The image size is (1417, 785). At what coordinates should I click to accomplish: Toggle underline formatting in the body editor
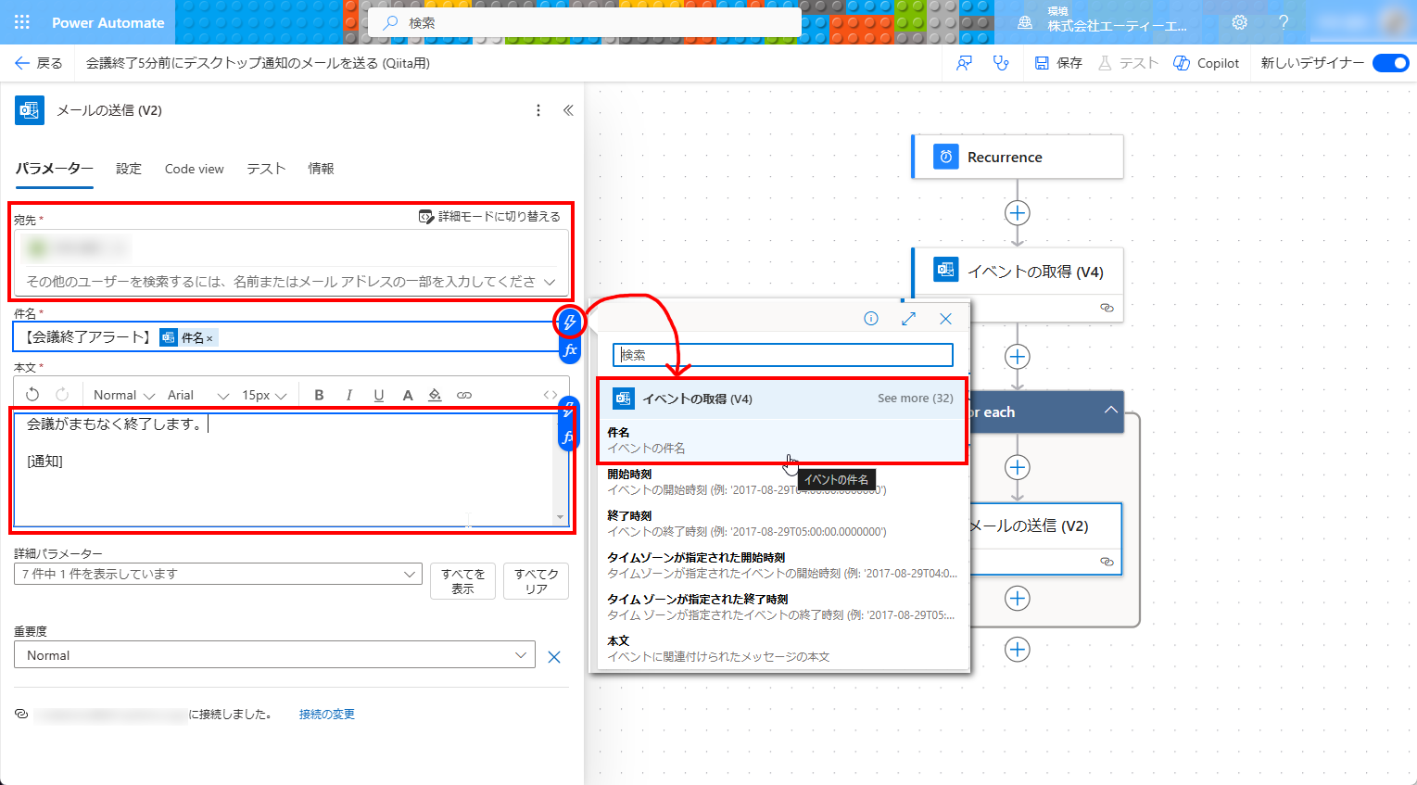378,394
